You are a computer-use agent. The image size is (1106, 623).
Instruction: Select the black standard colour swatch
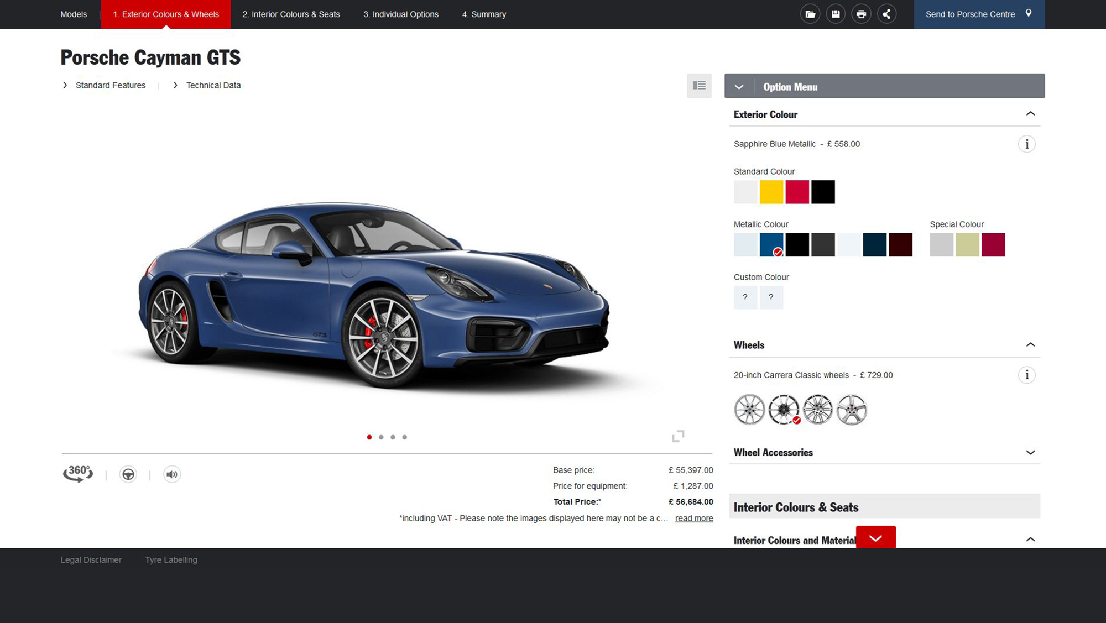click(823, 191)
